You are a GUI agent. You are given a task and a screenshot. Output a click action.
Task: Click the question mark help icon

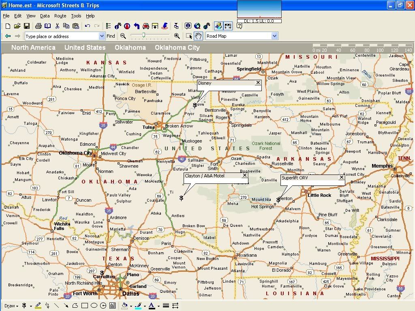[239, 26]
